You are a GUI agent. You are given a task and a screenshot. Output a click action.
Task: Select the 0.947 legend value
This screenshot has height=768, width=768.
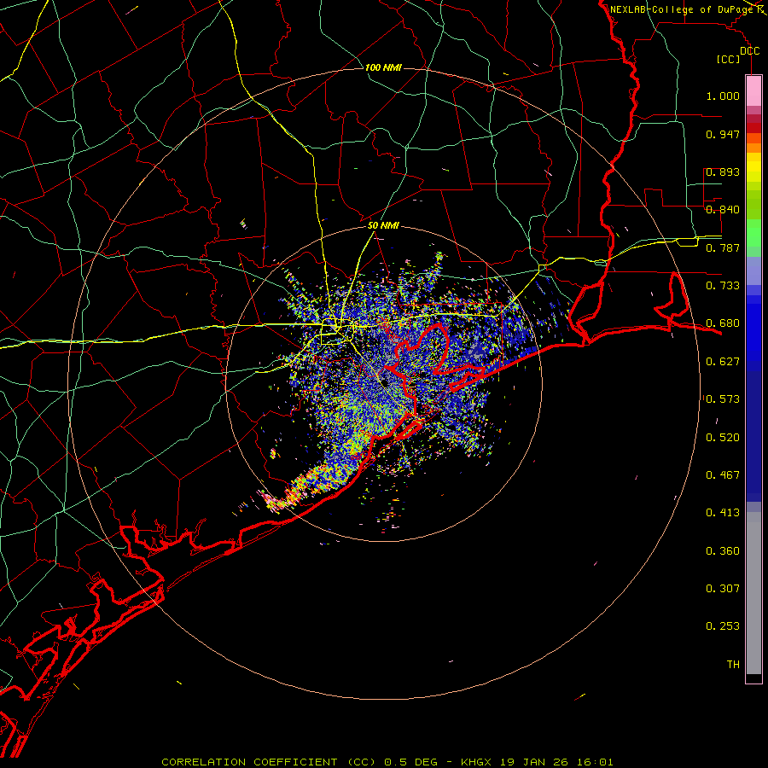(723, 134)
